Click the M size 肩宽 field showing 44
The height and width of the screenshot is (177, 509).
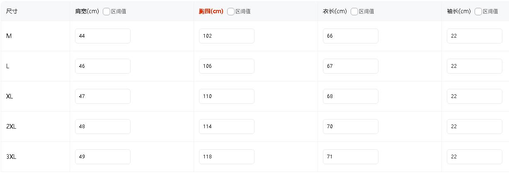tap(102, 36)
